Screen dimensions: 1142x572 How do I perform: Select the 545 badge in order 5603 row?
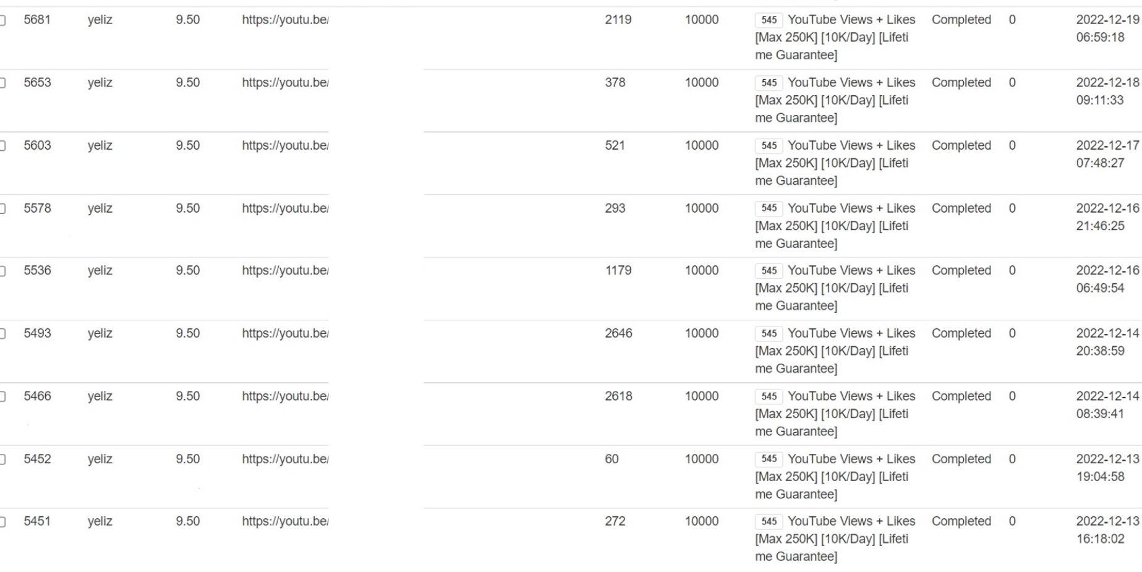pyautogui.click(x=769, y=146)
